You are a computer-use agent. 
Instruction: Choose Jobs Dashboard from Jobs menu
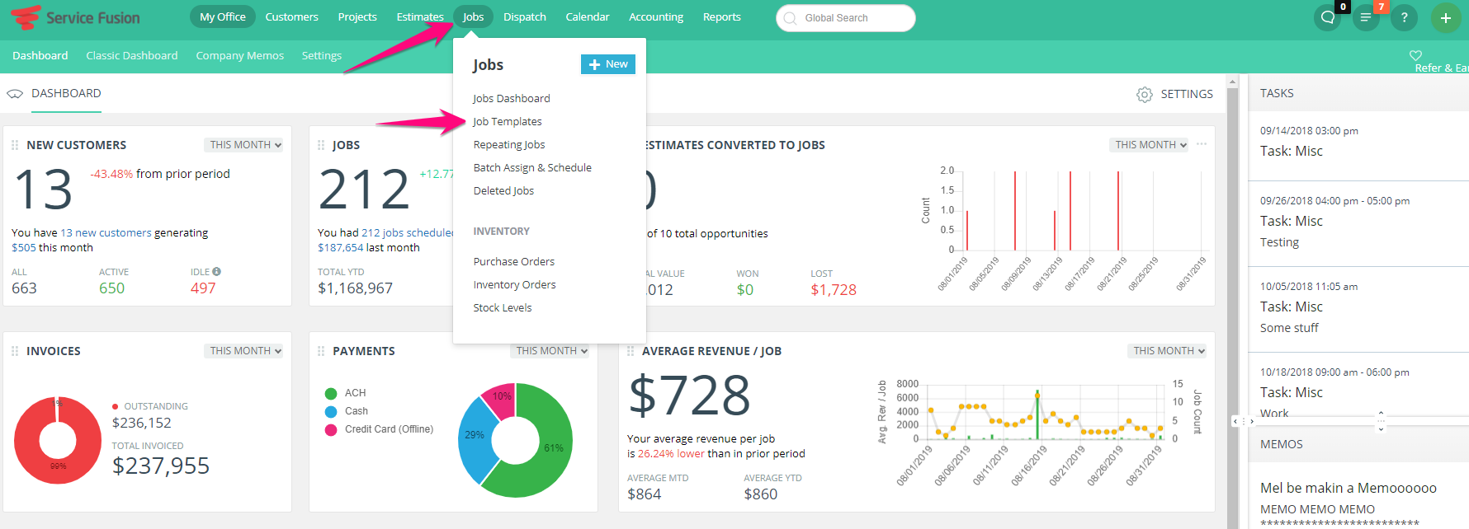[512, 99]
